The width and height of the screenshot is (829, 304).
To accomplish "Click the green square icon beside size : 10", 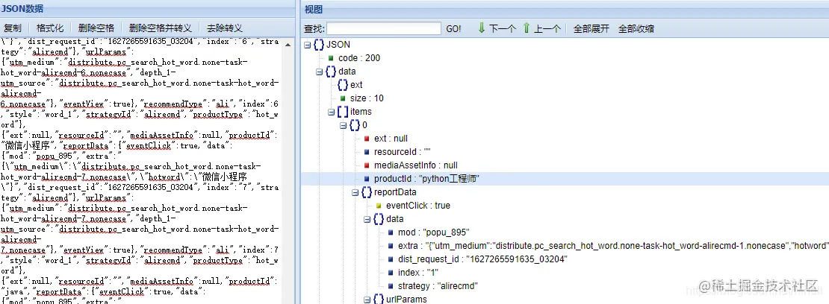I will tap(343, 98).
